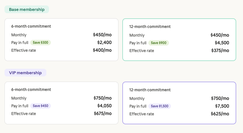Click the VIP membership label
This screenshot has width=243, height=133.
coord(25,73)
